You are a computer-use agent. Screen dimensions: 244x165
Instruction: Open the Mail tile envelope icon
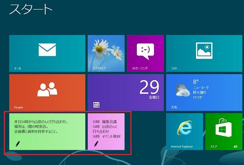[47, 50]
